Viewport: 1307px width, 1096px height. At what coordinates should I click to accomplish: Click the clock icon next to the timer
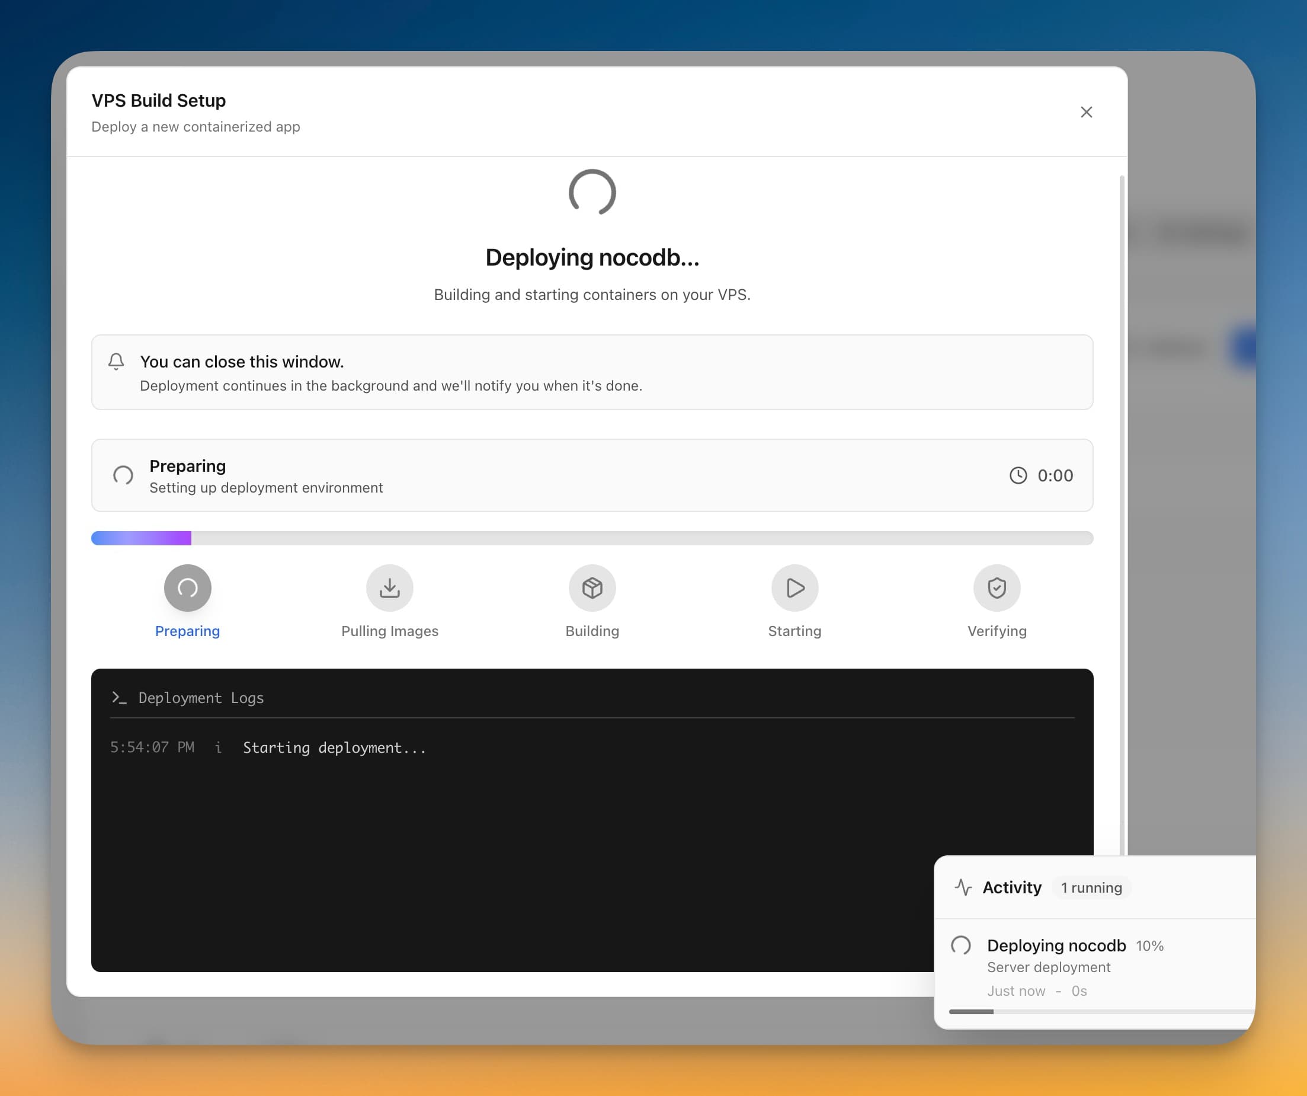(x=1018, y=475)
